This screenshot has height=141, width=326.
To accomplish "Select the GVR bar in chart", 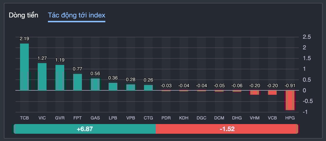I will click(x=60, y=78).
